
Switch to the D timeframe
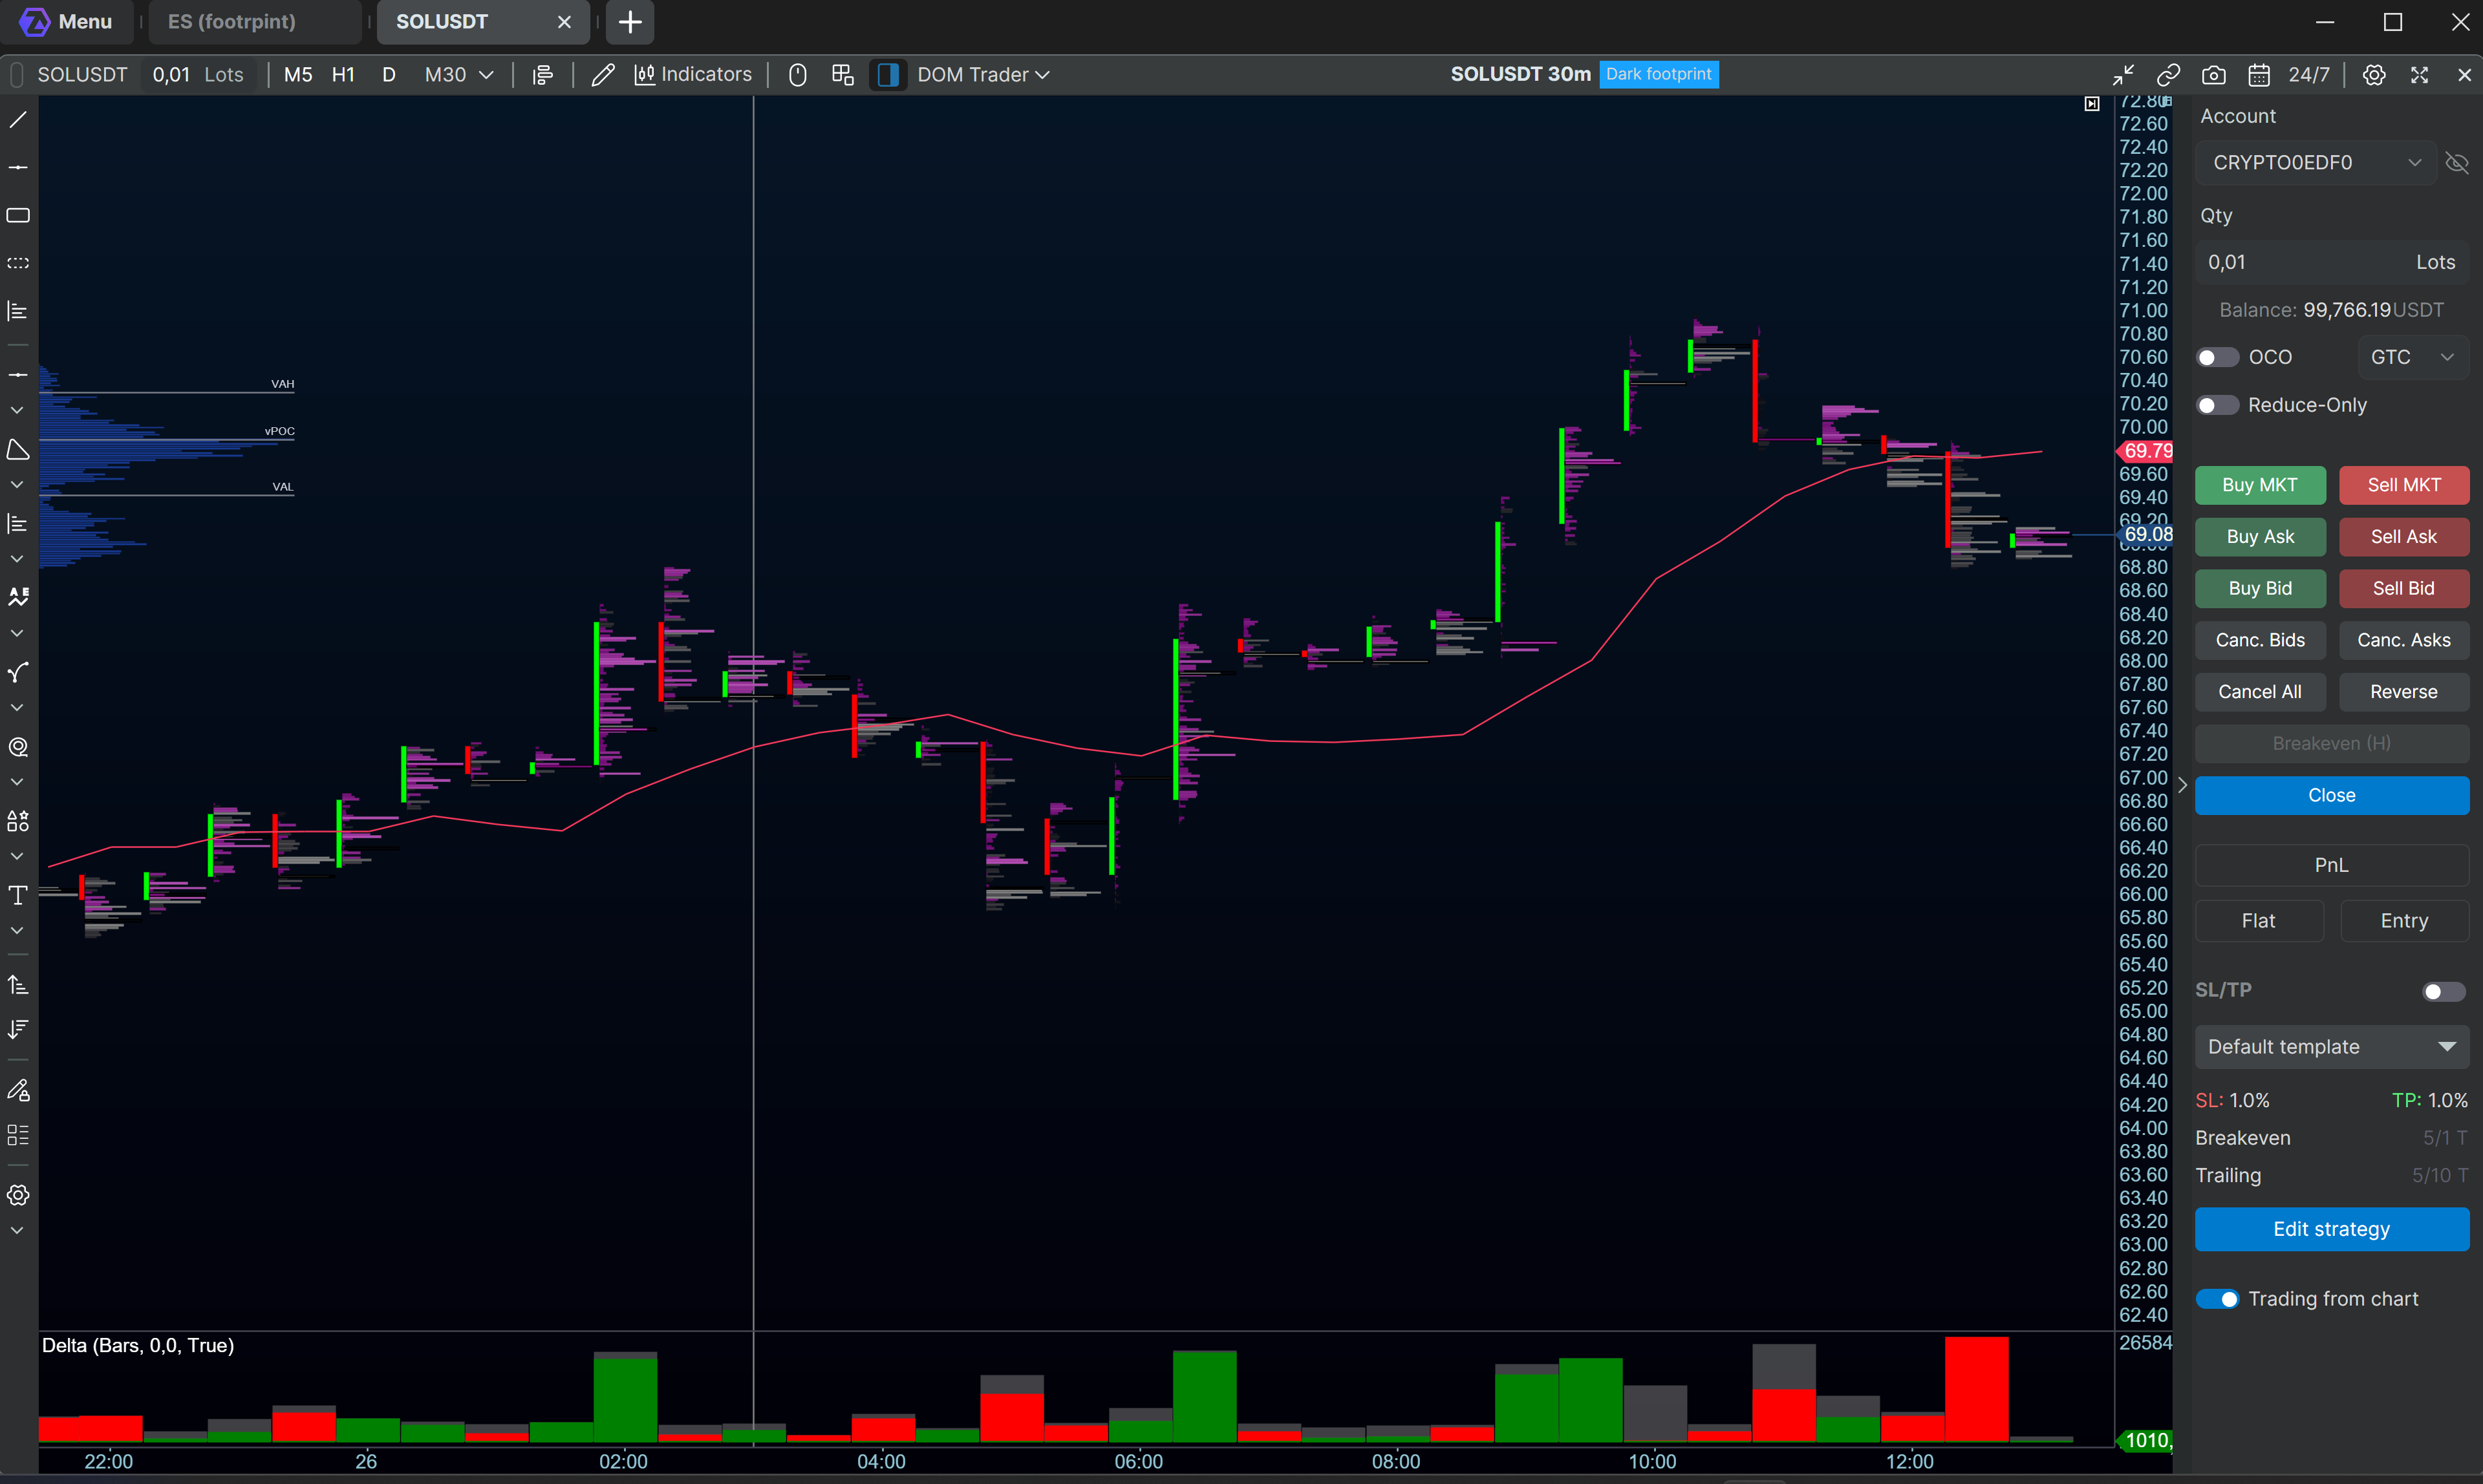point(389,75)
